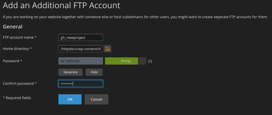Hide the password characters
Screen dimensions: 272x115
tap(94, 72)
